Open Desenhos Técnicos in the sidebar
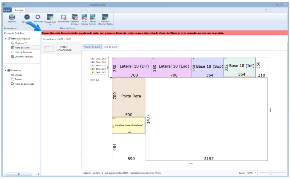This screenshot has width=290, height=179. (x=24, y=57)
